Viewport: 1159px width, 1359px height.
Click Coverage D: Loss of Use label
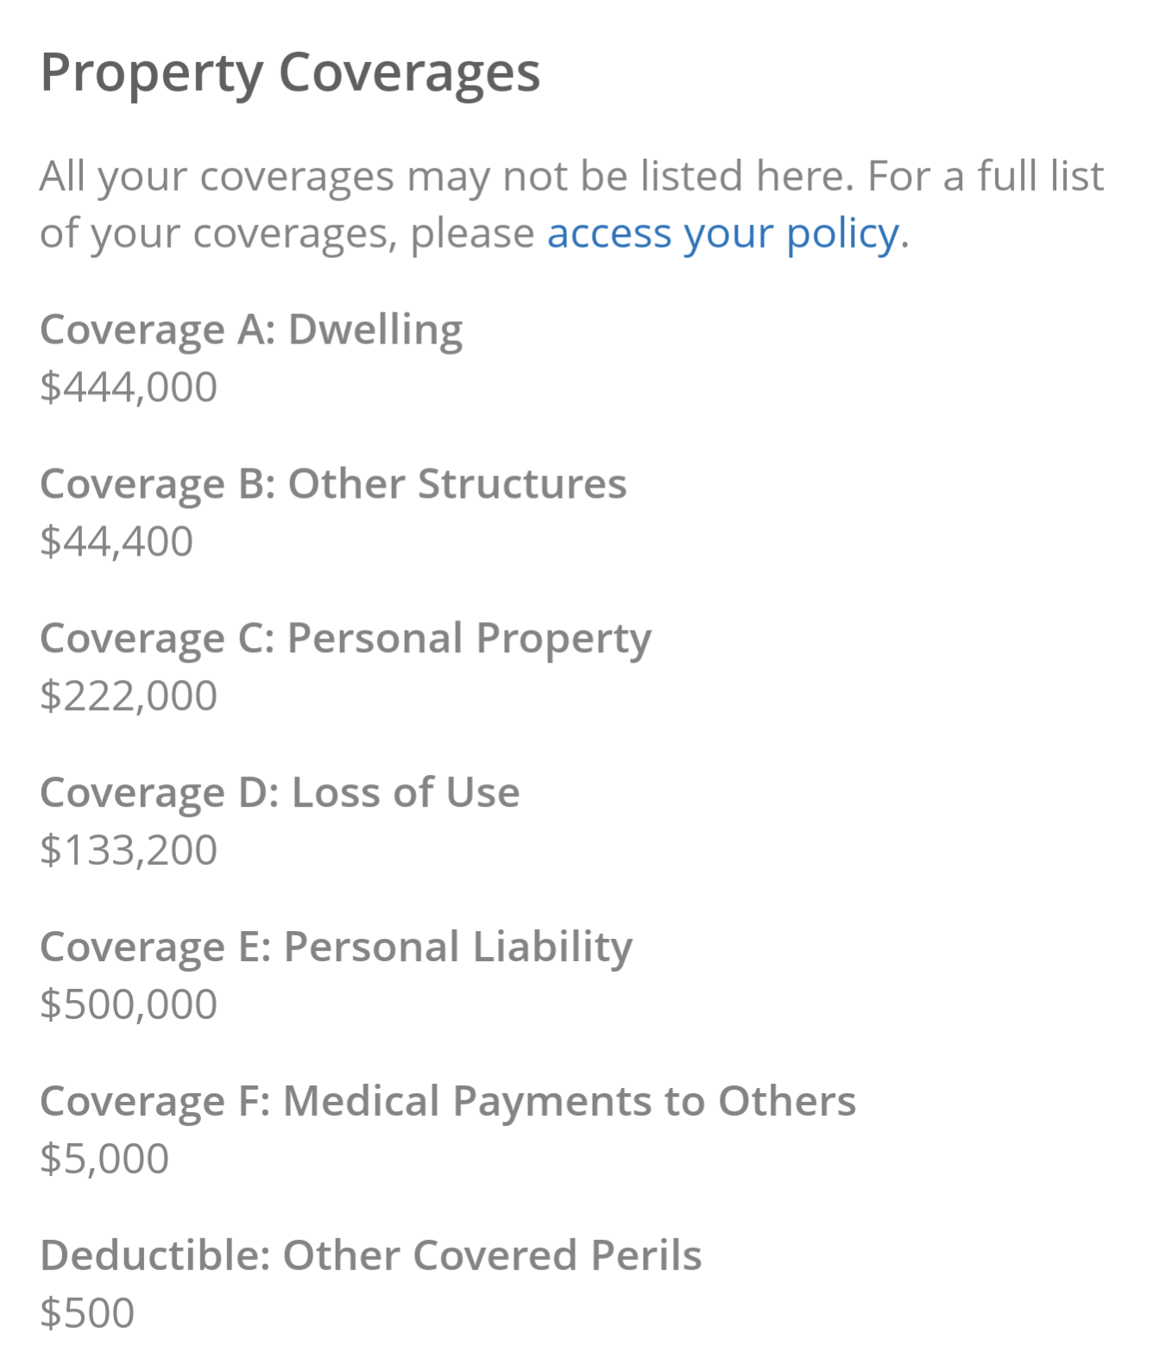pyautogui.click(x=280, y=793)
